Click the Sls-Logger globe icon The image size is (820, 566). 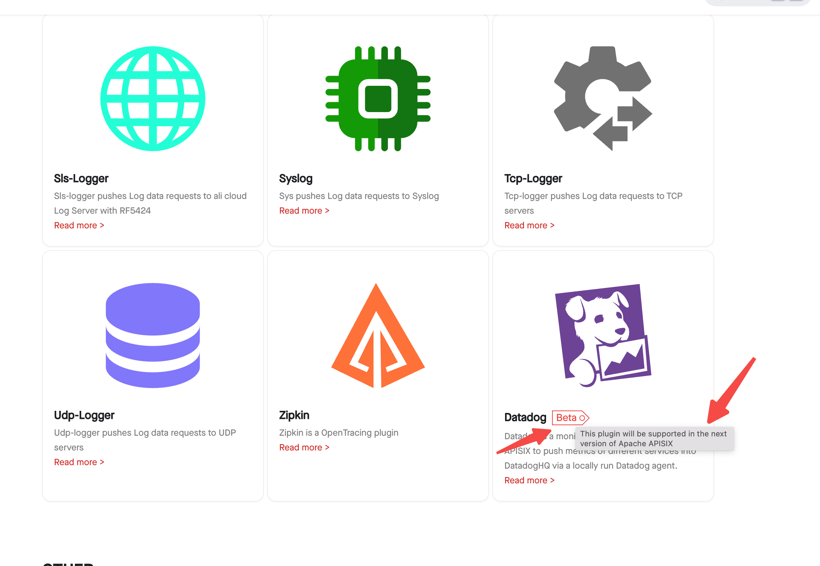pos(153,98)
